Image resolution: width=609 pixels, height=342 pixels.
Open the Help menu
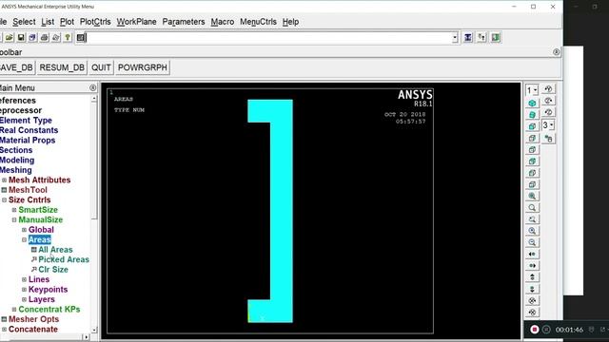[x=290, y=22]
